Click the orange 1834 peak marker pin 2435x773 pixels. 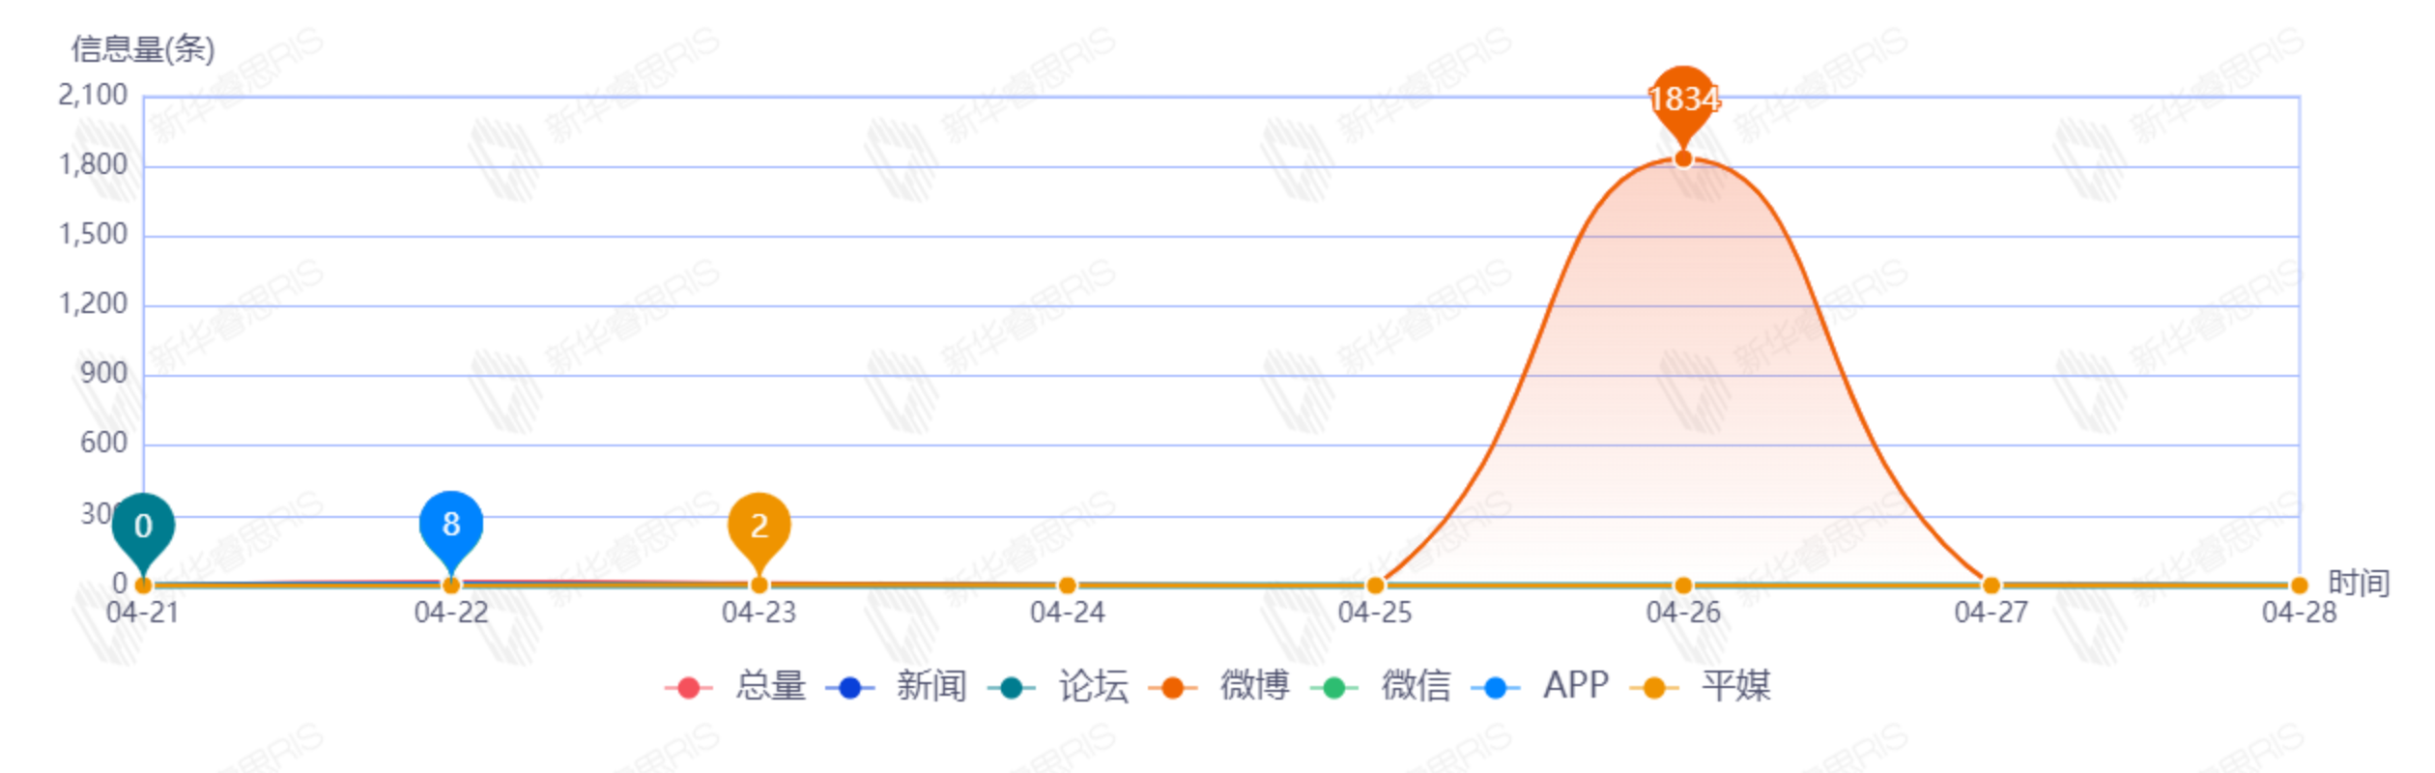pyautogui.click(x=1683, y=100)
